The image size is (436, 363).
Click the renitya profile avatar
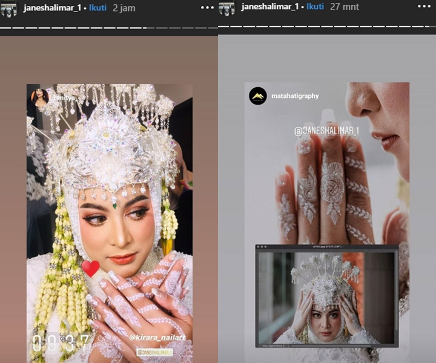point(39,97)
